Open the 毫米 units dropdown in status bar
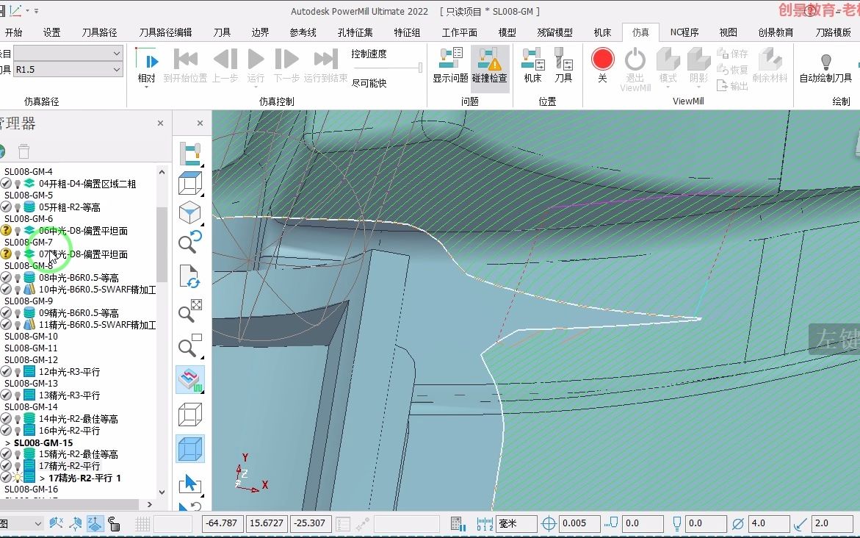 (x=516, y=523)
